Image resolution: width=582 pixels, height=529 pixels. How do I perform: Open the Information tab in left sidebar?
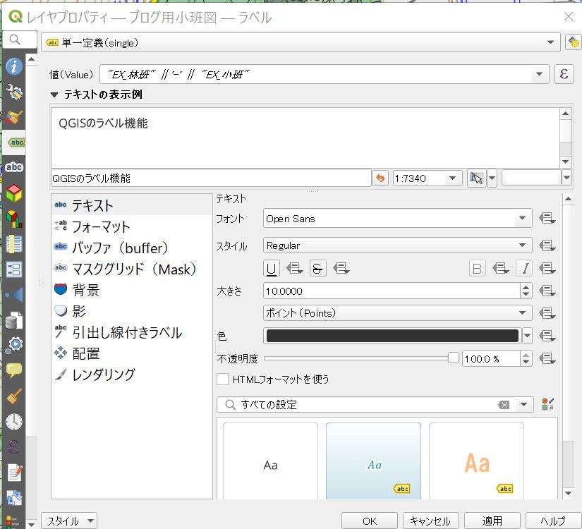pos(14,67)
